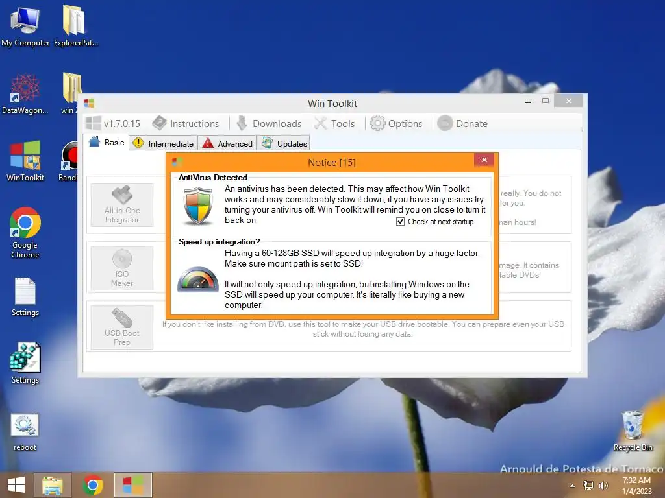
Task: Click the Windows Start button
Action: click(16, 485)
